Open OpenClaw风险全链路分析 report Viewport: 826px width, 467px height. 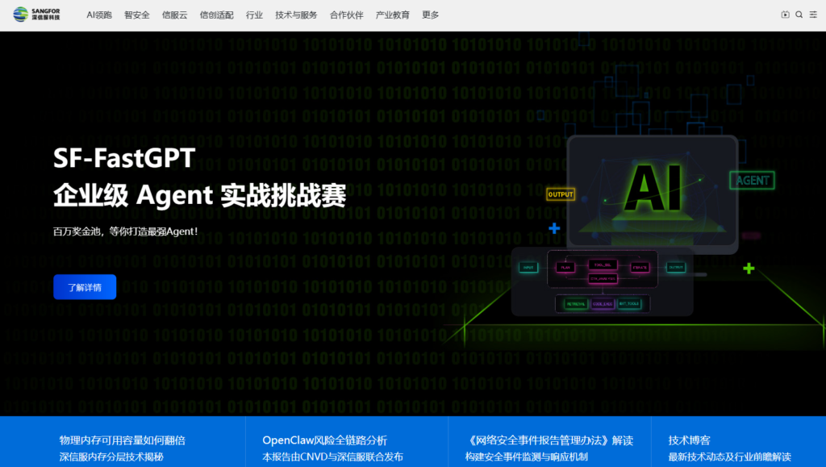pos(324,440)
